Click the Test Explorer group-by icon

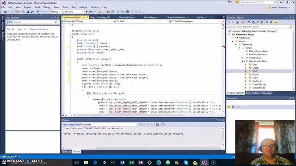click(9, 22)
